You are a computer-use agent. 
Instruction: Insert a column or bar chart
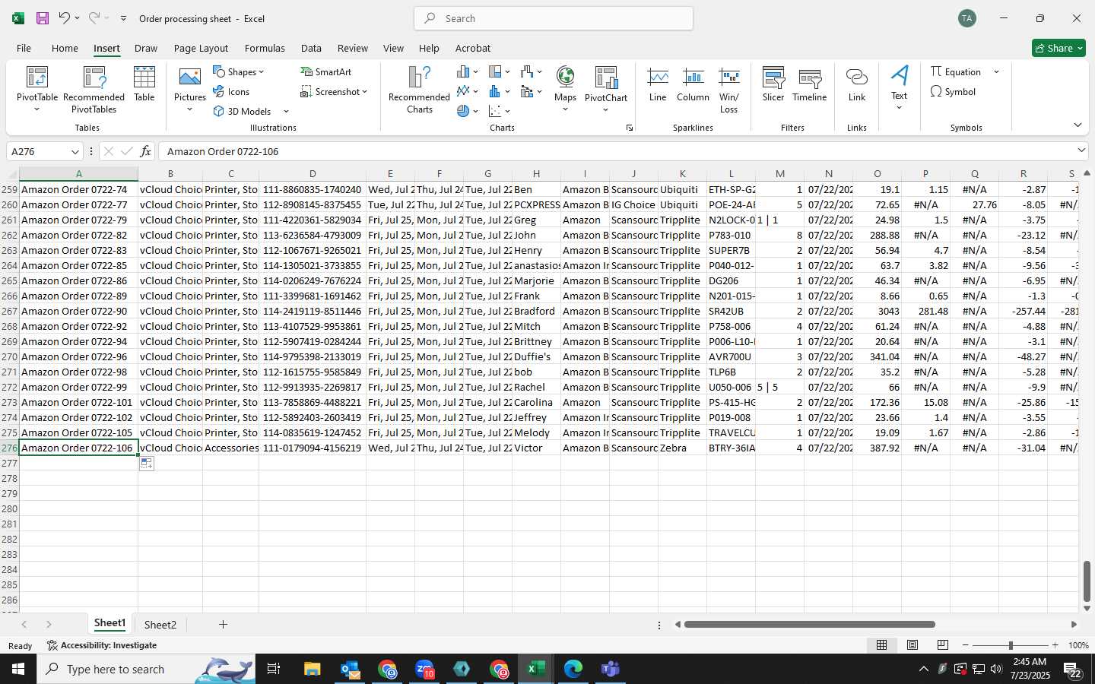pos(467,72)
